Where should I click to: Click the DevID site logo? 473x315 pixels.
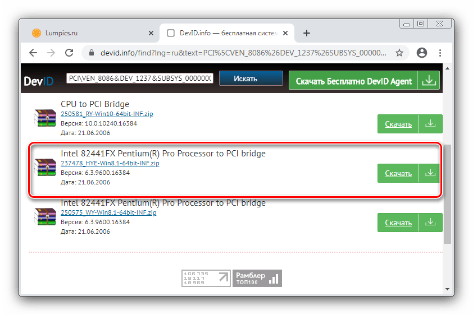pyautogui.click(x=39, y=81)
